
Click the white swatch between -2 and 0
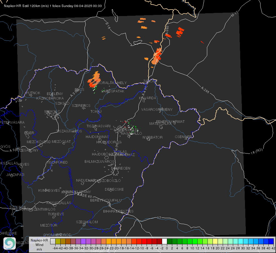pos(164,241)
